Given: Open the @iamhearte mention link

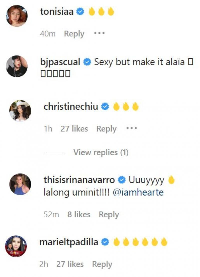Looking at the screenshot, I should tap(138, 193).
